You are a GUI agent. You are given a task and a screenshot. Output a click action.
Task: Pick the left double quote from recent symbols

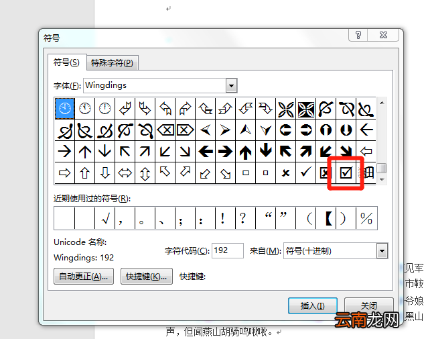[x=266, y=218]
